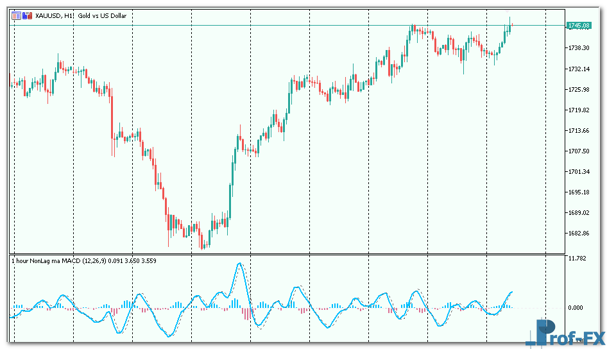Click the lowest candlestick on the chart
Image resolution: width=607 pixels, height=349 pixels.
pos(202,243)
